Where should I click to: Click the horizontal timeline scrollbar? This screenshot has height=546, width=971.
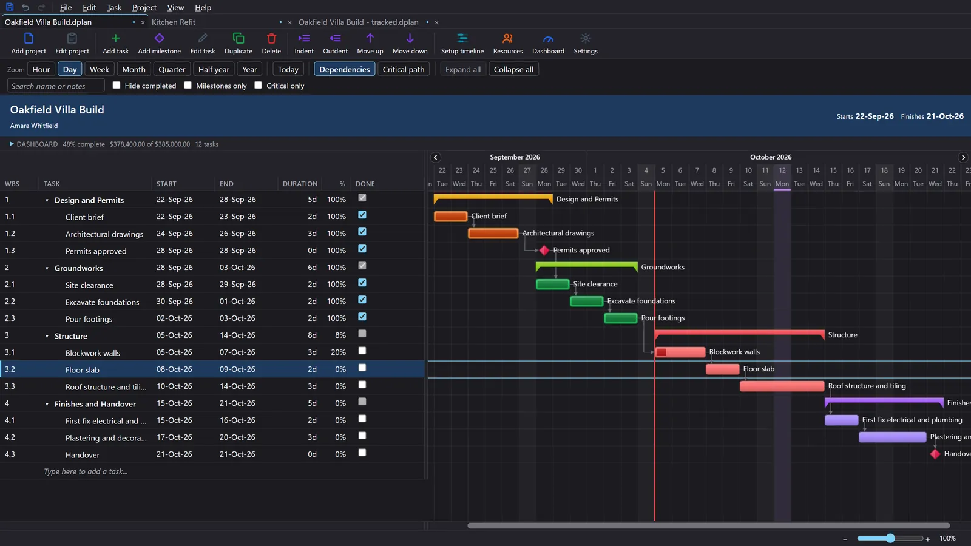pos(708,525)
